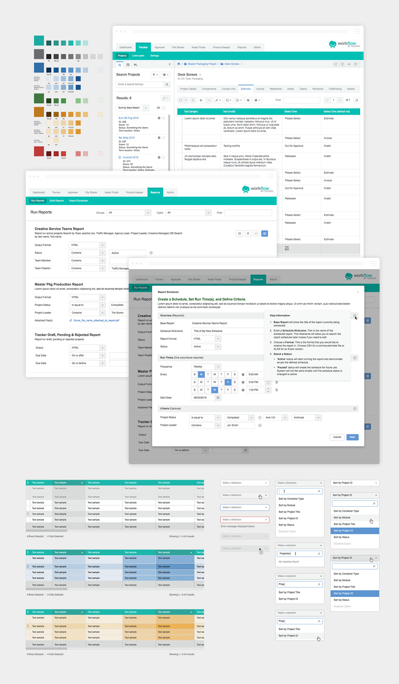Check the box for Duracell 2016

(163, 158)
